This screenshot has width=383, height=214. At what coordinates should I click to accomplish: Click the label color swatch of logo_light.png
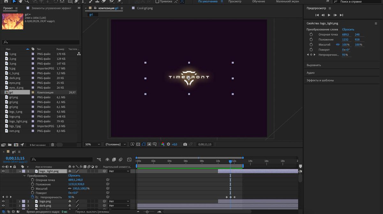[x=24, y=171]
